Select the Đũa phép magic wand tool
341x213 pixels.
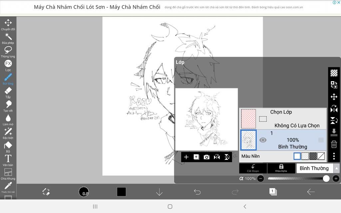tap(8, 38)
